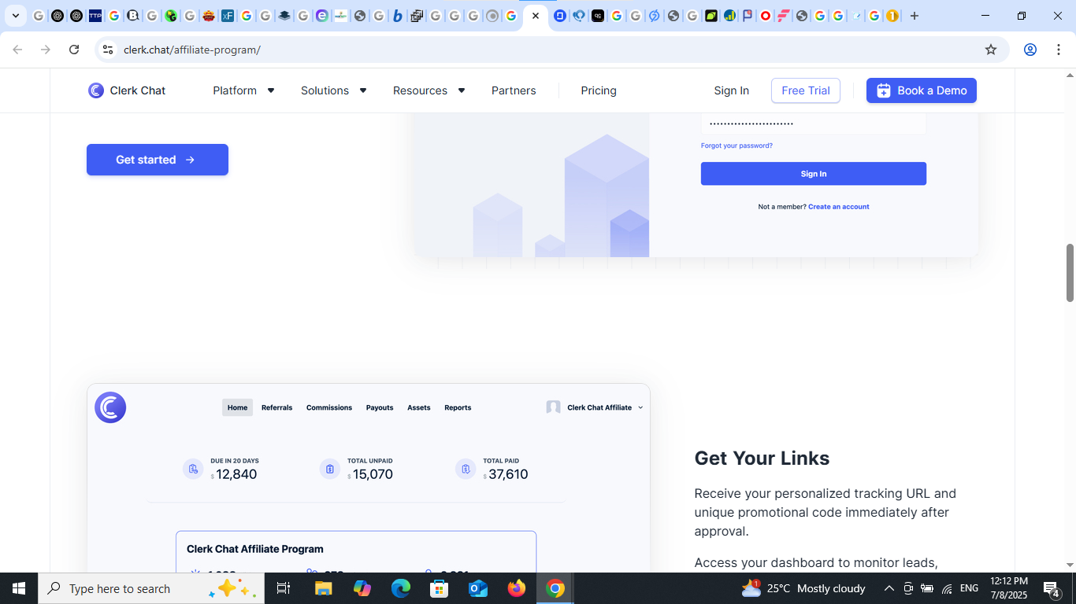Click the Total Unpaid icon
The width and height of the screenshot is (1076, 604).
[330, 469]
